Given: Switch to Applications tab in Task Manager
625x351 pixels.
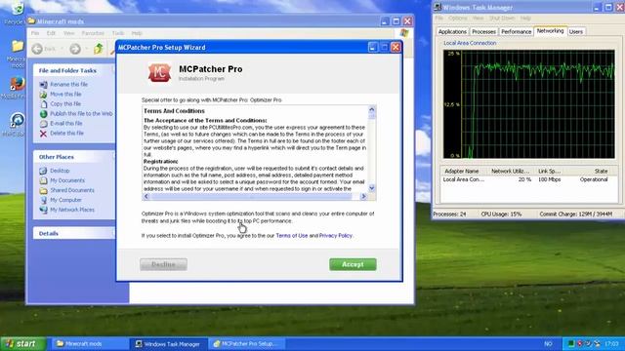Looking at the screenshot, I should click(452, 31).
